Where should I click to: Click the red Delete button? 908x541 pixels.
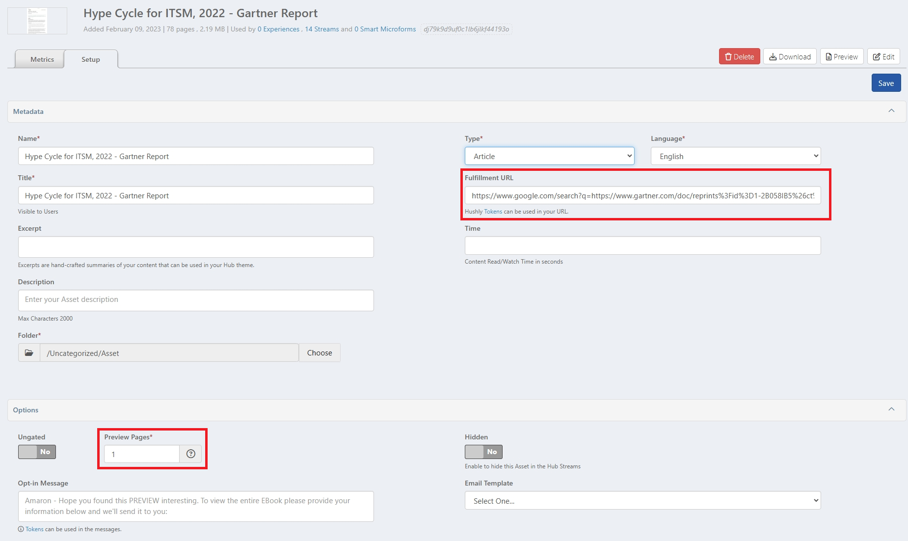tap(739, 56)
